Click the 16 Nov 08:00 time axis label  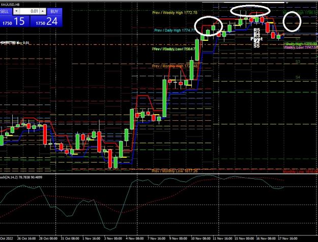(x=266, y=238)
